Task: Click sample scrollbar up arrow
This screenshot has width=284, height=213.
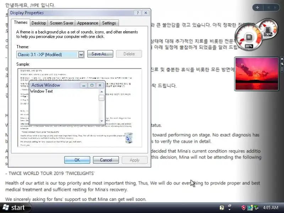Action: point(102,92)
